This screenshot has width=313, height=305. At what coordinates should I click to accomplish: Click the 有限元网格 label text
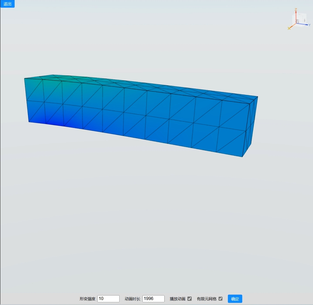(x=207, y=299)
